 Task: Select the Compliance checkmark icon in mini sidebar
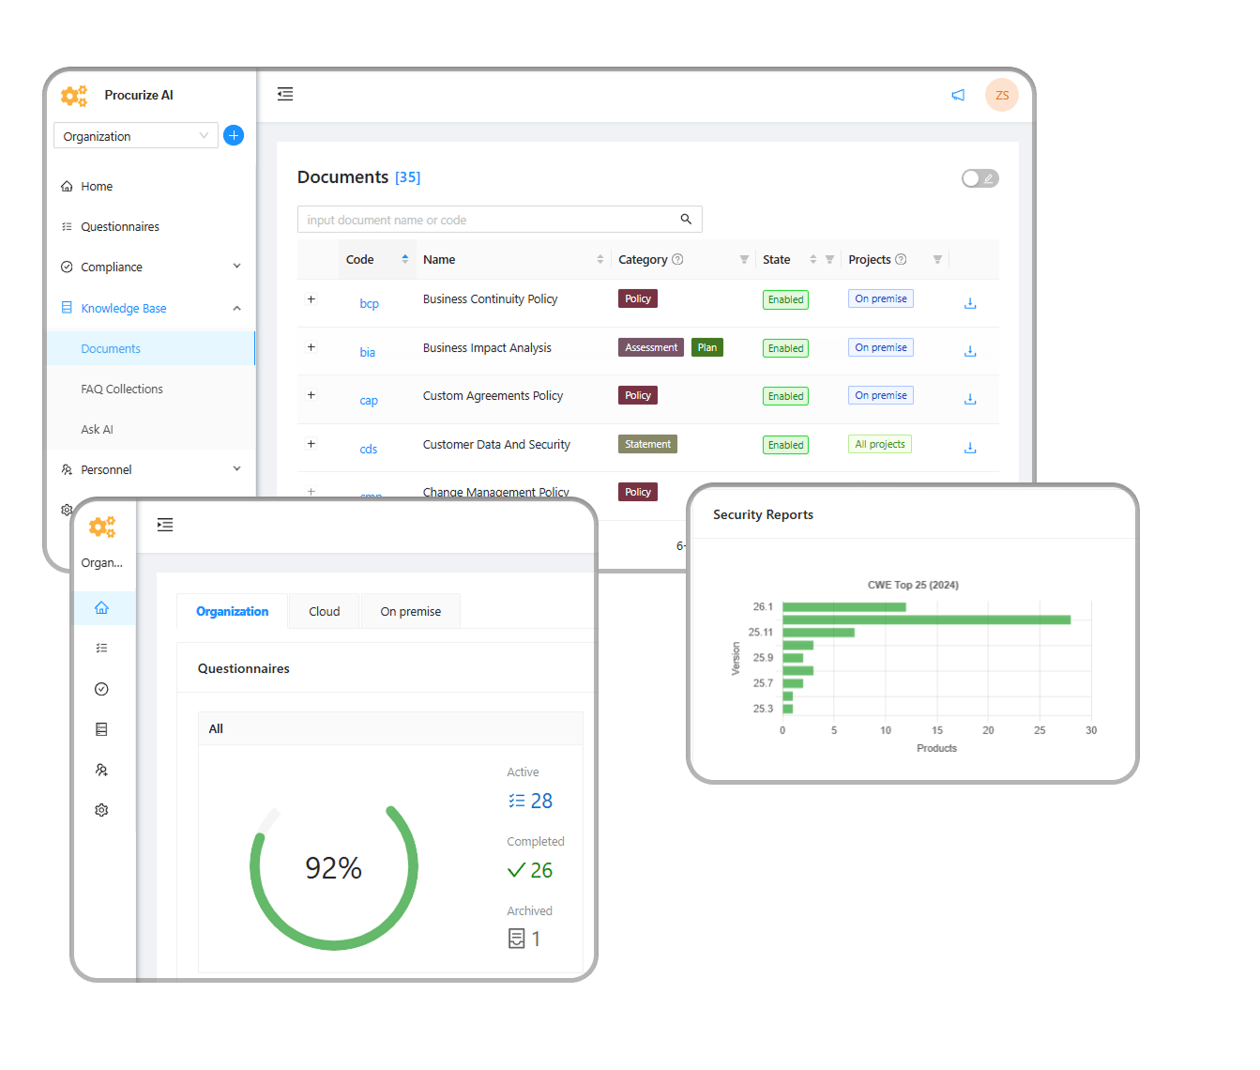[x=101, y=688]
